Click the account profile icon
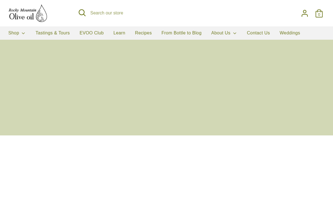Image resolution: width=333 pixels, height=222 pixels. point(305,13)
